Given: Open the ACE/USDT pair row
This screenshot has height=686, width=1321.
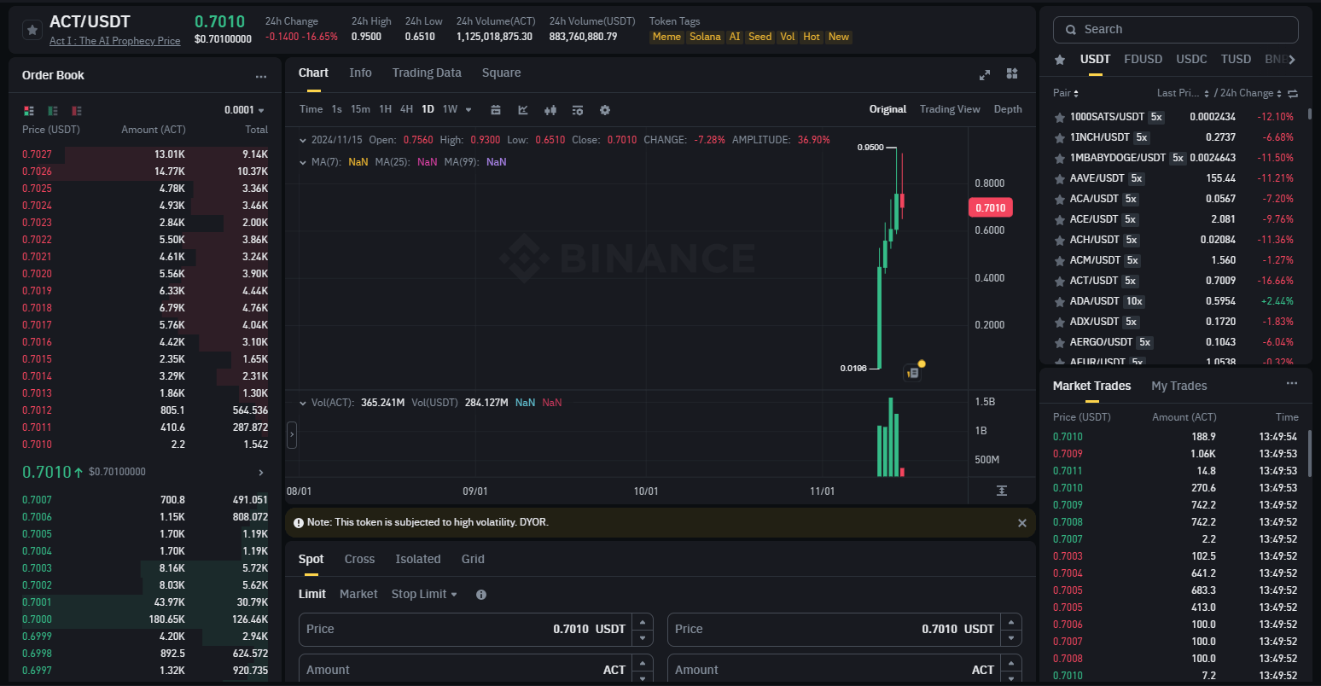Looking at the screenshot, I should click(1174, 219).
